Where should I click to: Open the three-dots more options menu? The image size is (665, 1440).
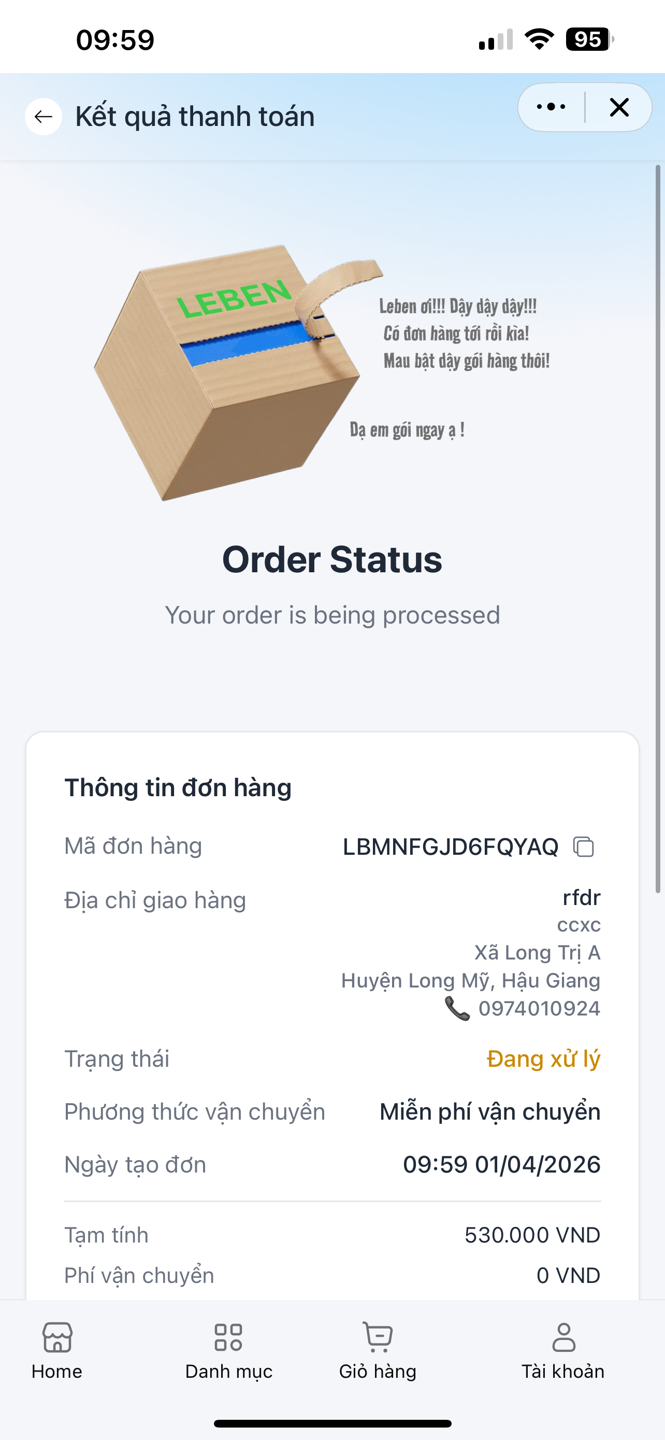(551, 107)
